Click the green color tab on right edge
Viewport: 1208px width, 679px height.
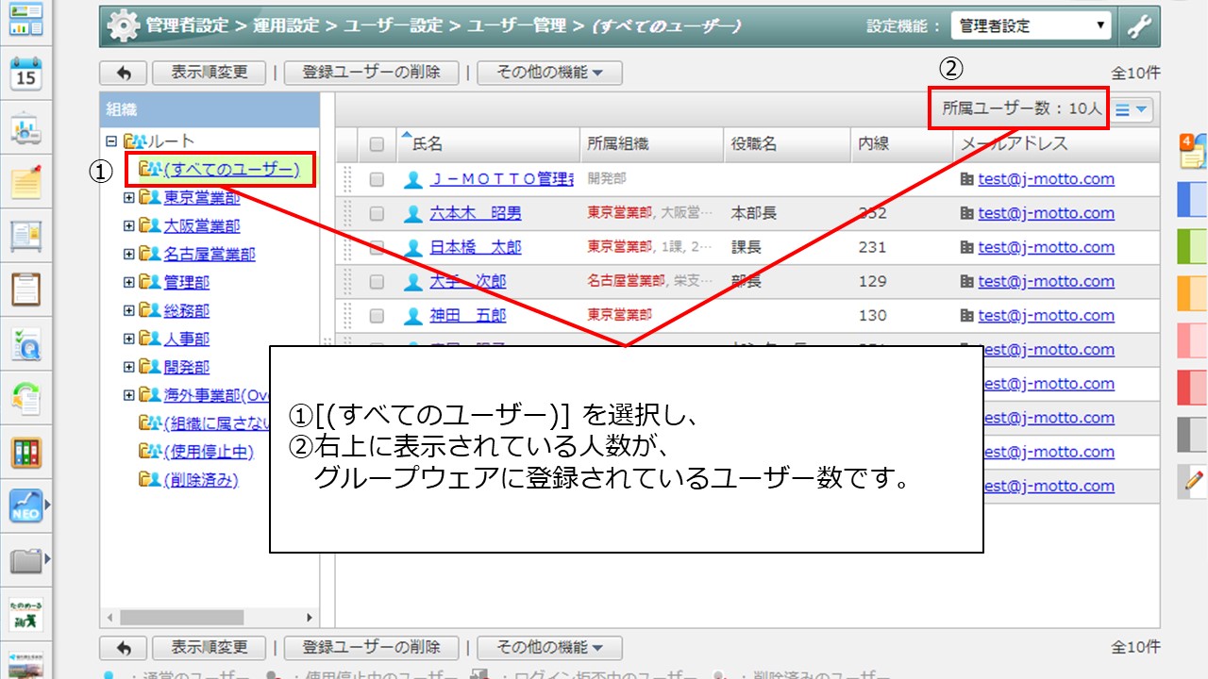(1193, 248)
